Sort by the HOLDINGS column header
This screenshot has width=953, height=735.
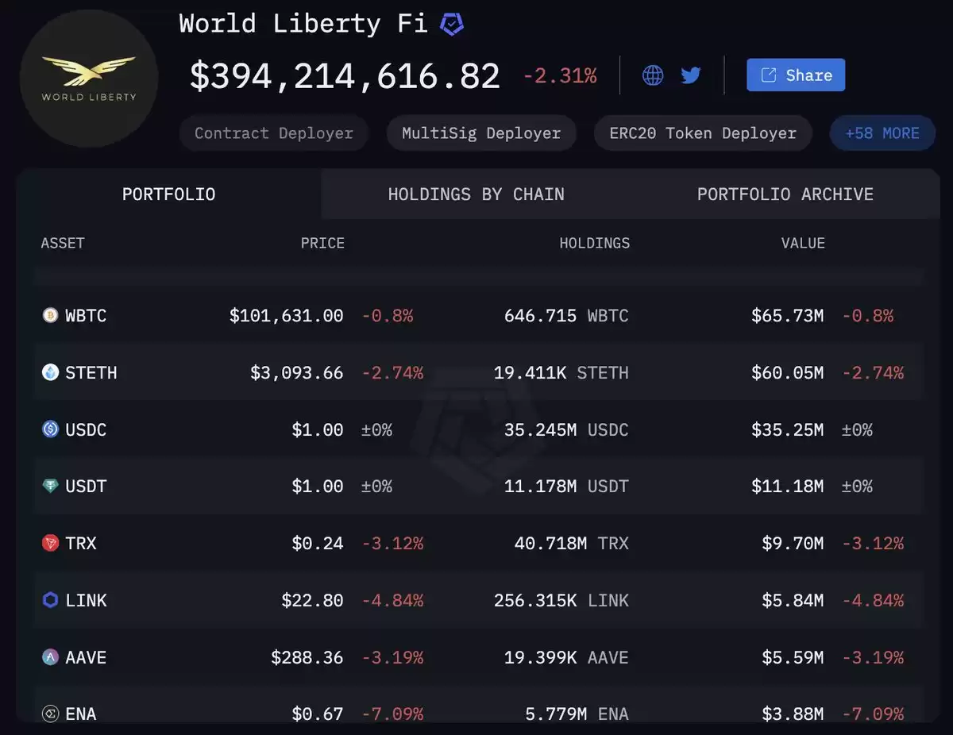[595, 244]
